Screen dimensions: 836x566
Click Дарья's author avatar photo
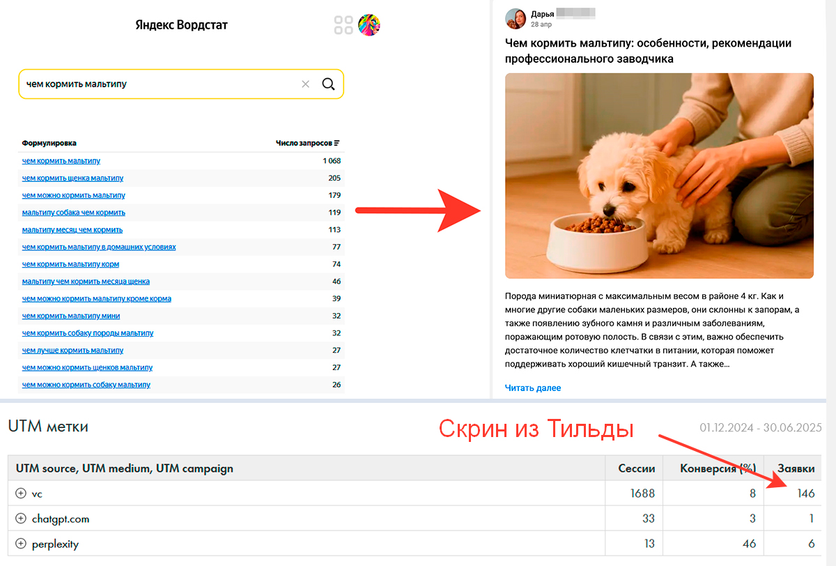point(516,19)
